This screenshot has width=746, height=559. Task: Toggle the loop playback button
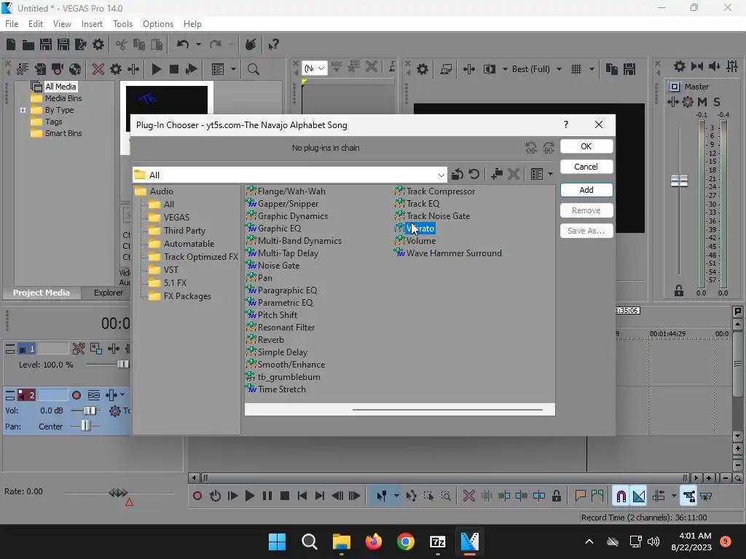coord(215,496)
